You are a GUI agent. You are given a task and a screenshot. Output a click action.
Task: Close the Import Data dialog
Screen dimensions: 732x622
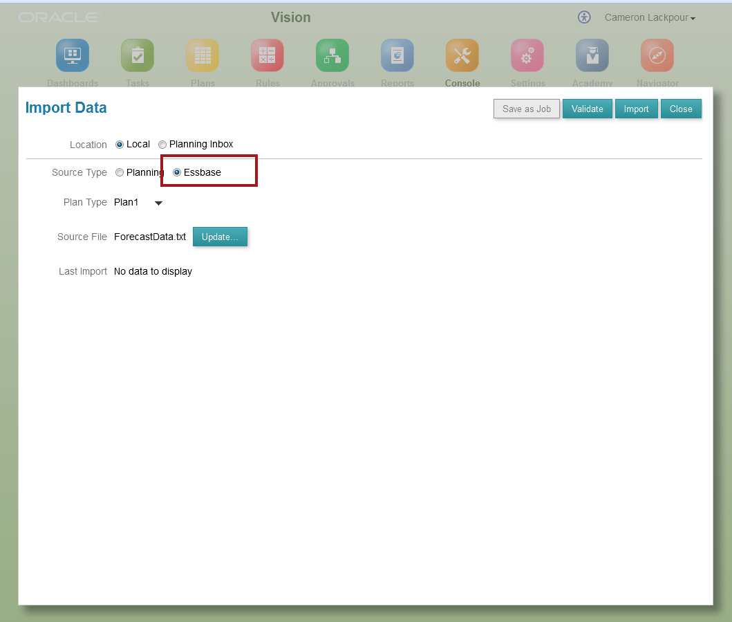681,109
